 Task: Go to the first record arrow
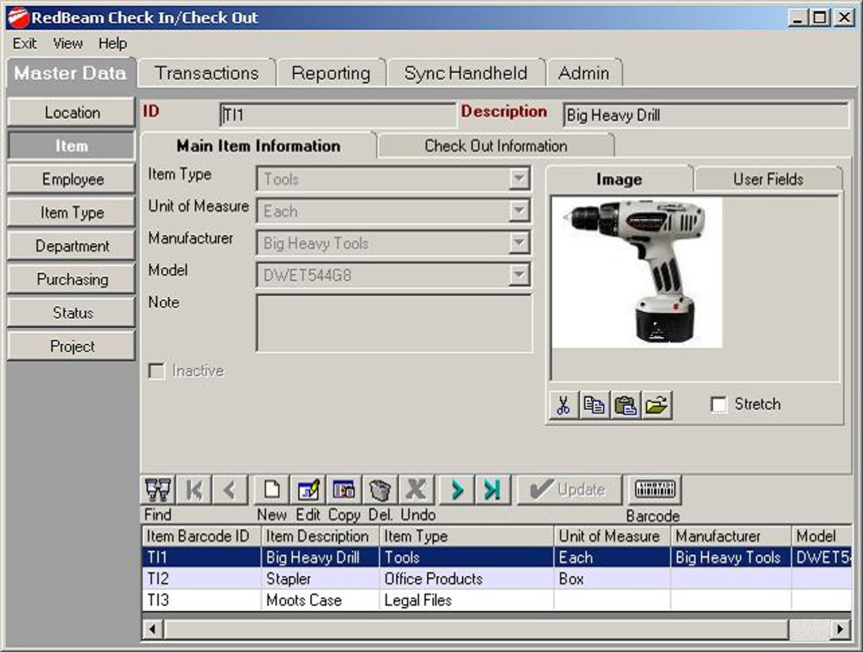tap(194, 490)
